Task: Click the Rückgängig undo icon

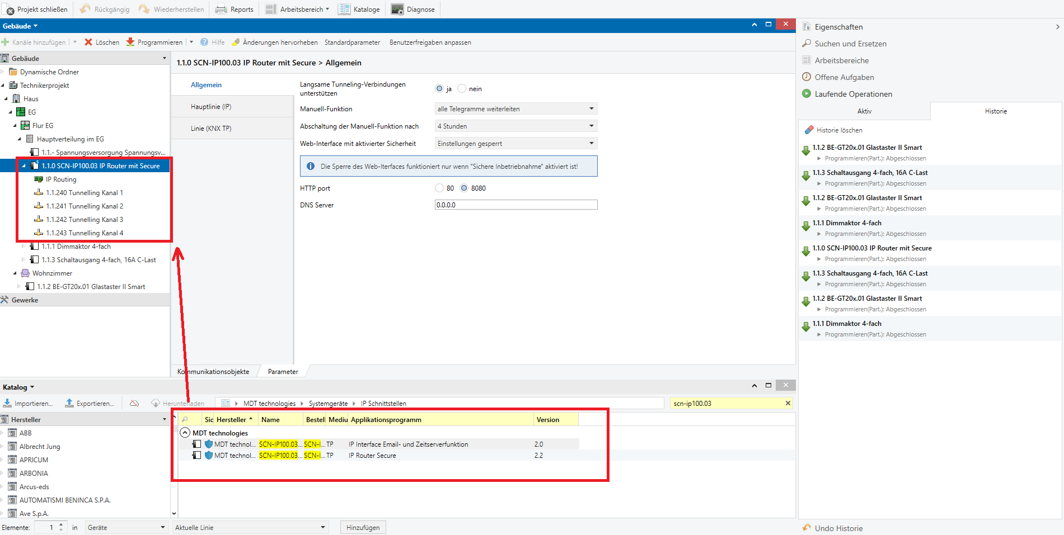Action: click(85, 9)
